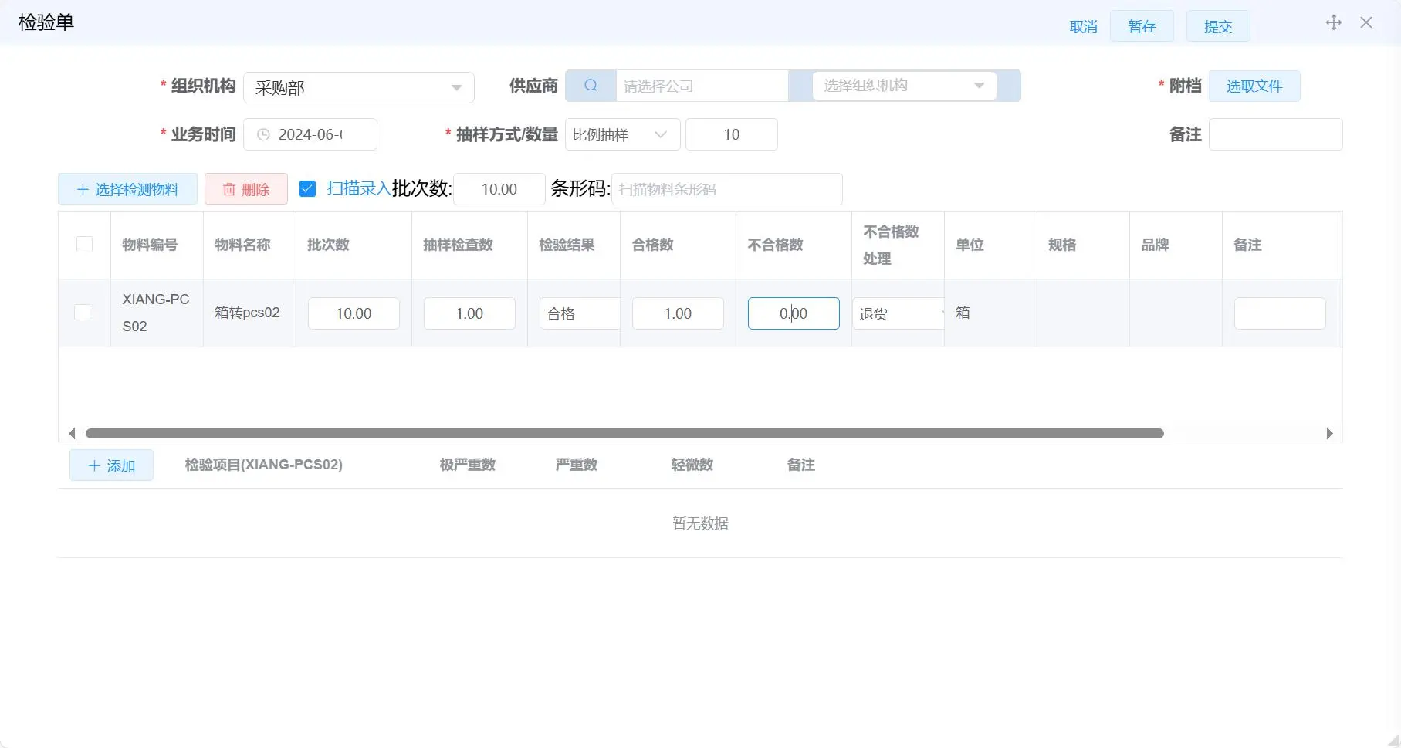Viewport: 1401px width, 748px height.
Task: Toggle the select-all checkbox in table header
Action: [x=84, y=244]
